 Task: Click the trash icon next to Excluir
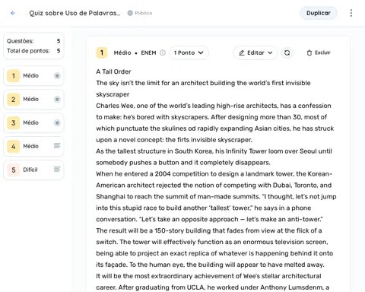pyautogui.click(x=309, y=52)
